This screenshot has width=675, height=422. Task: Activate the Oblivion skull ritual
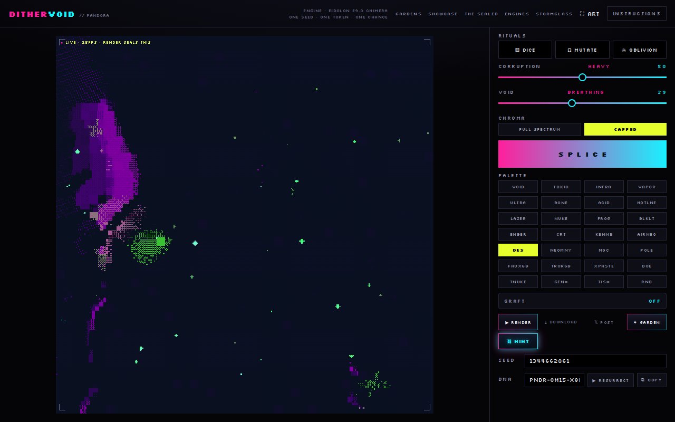click(640, 50)
